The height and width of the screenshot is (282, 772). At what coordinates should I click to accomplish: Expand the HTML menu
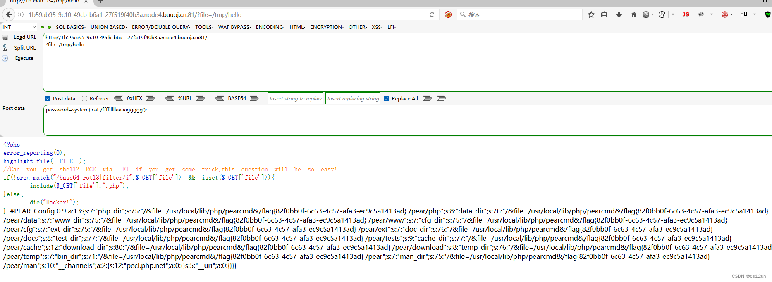[x=298, y=27]
